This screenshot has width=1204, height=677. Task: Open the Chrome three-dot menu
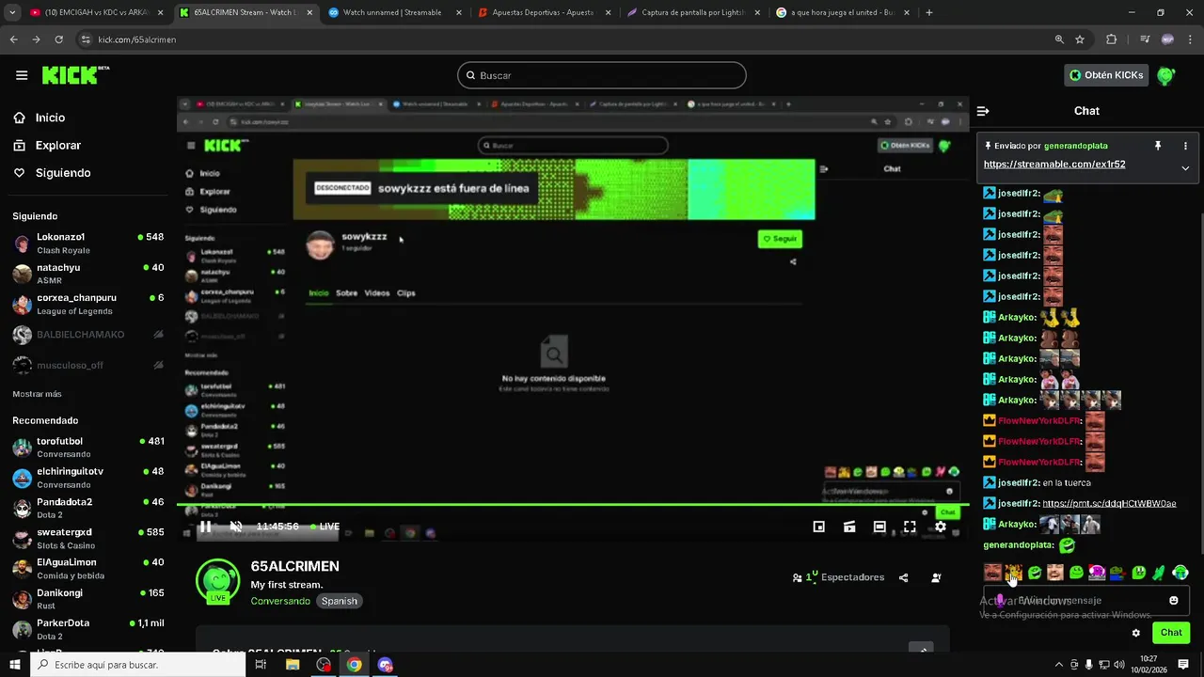point(1190,39)
